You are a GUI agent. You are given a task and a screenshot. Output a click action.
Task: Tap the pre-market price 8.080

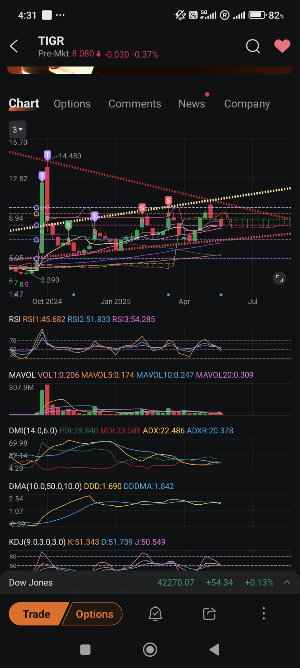pos(83,53)
